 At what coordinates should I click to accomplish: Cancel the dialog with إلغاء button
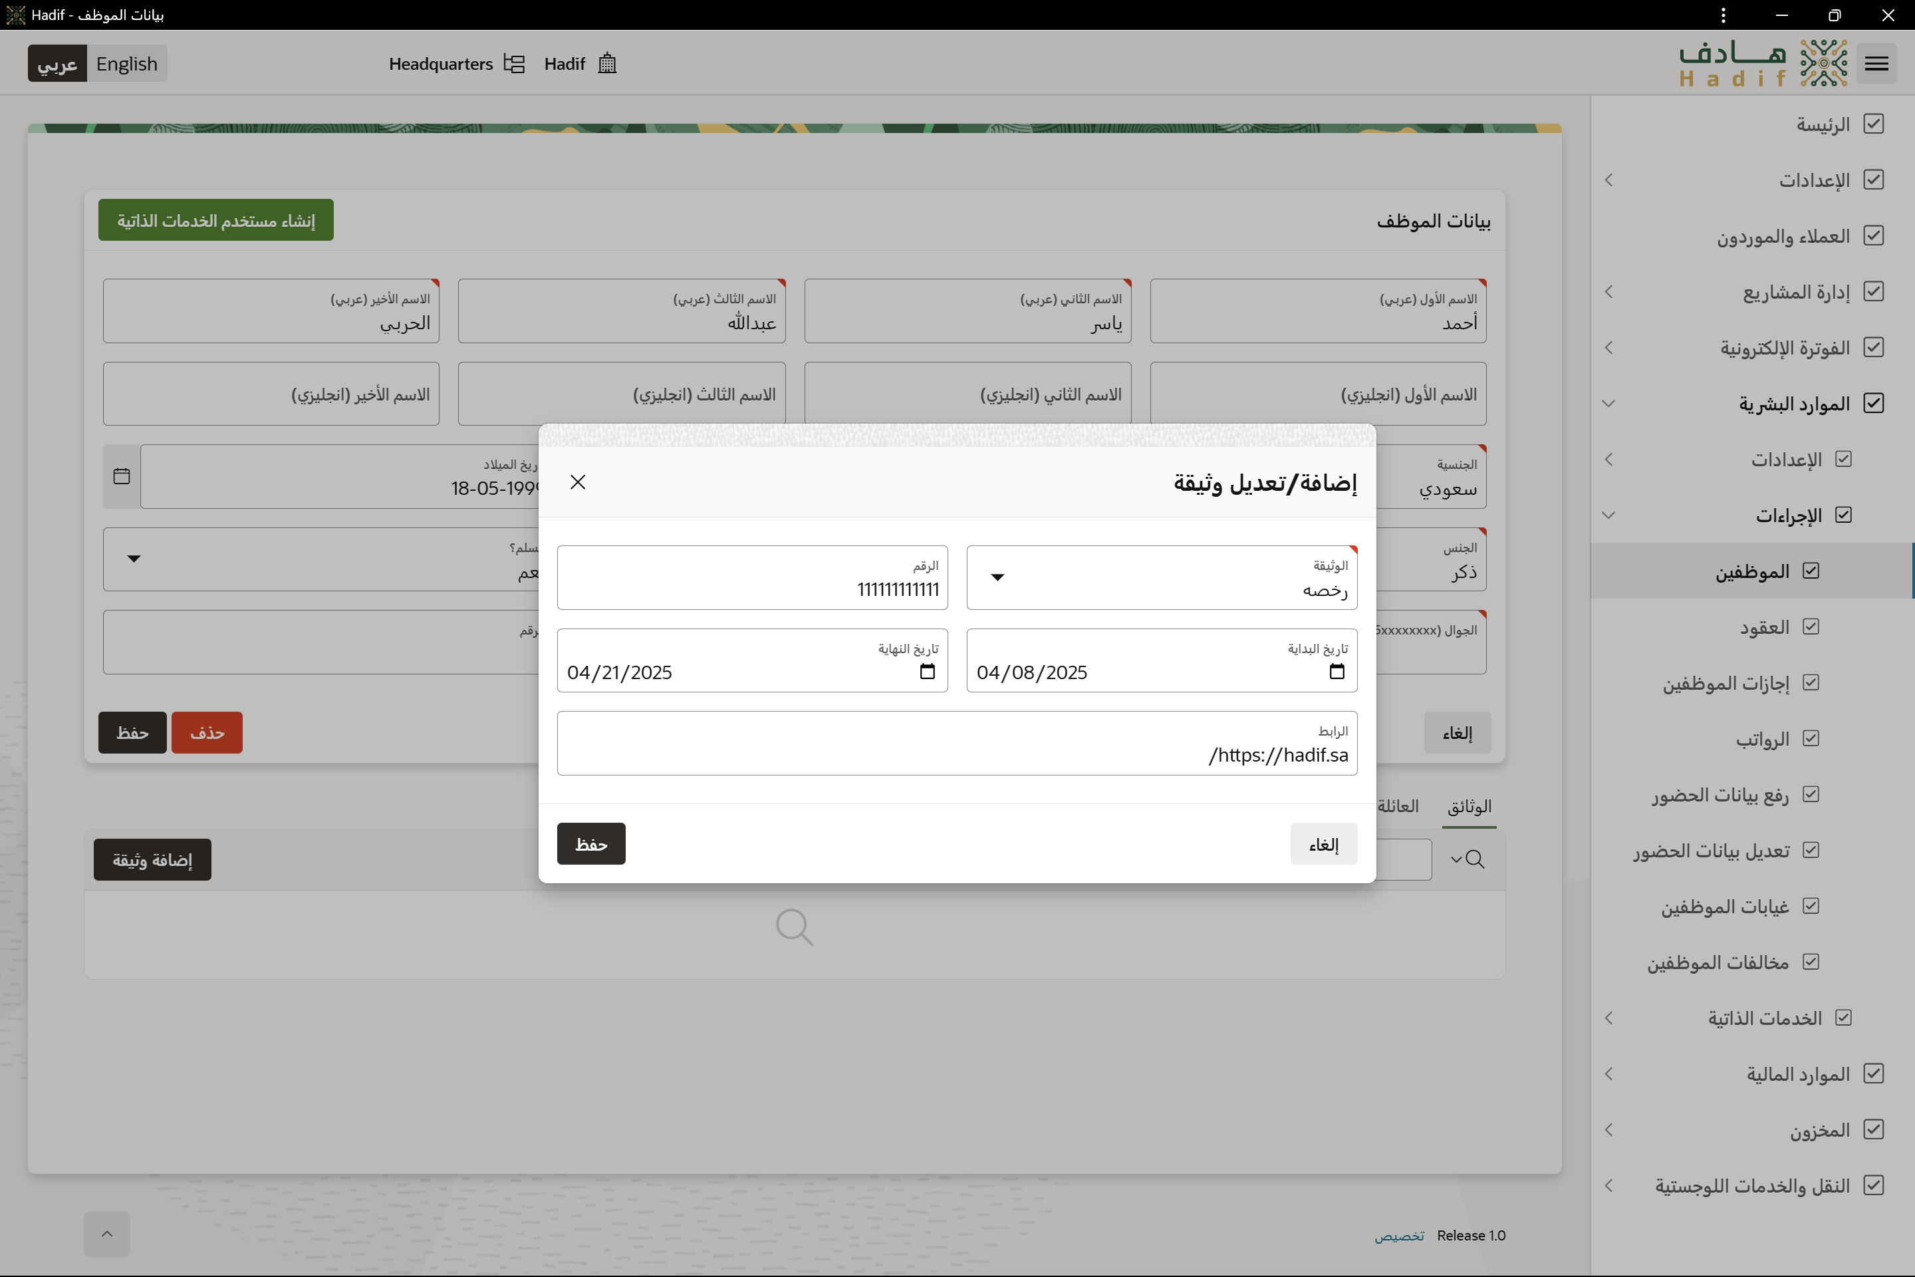1324,844
